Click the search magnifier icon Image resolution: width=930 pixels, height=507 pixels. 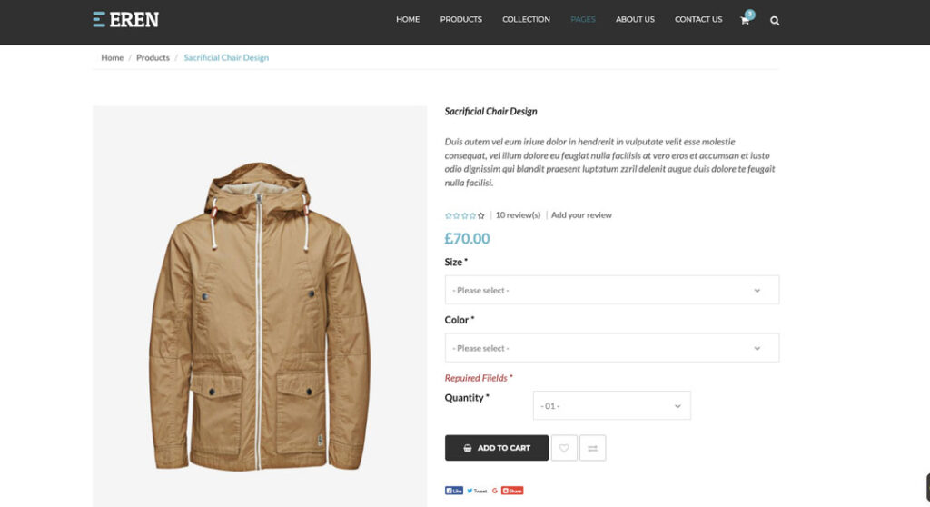[775, 20]
